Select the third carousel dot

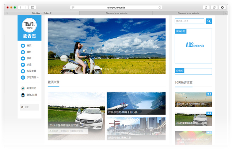(108, 69)
